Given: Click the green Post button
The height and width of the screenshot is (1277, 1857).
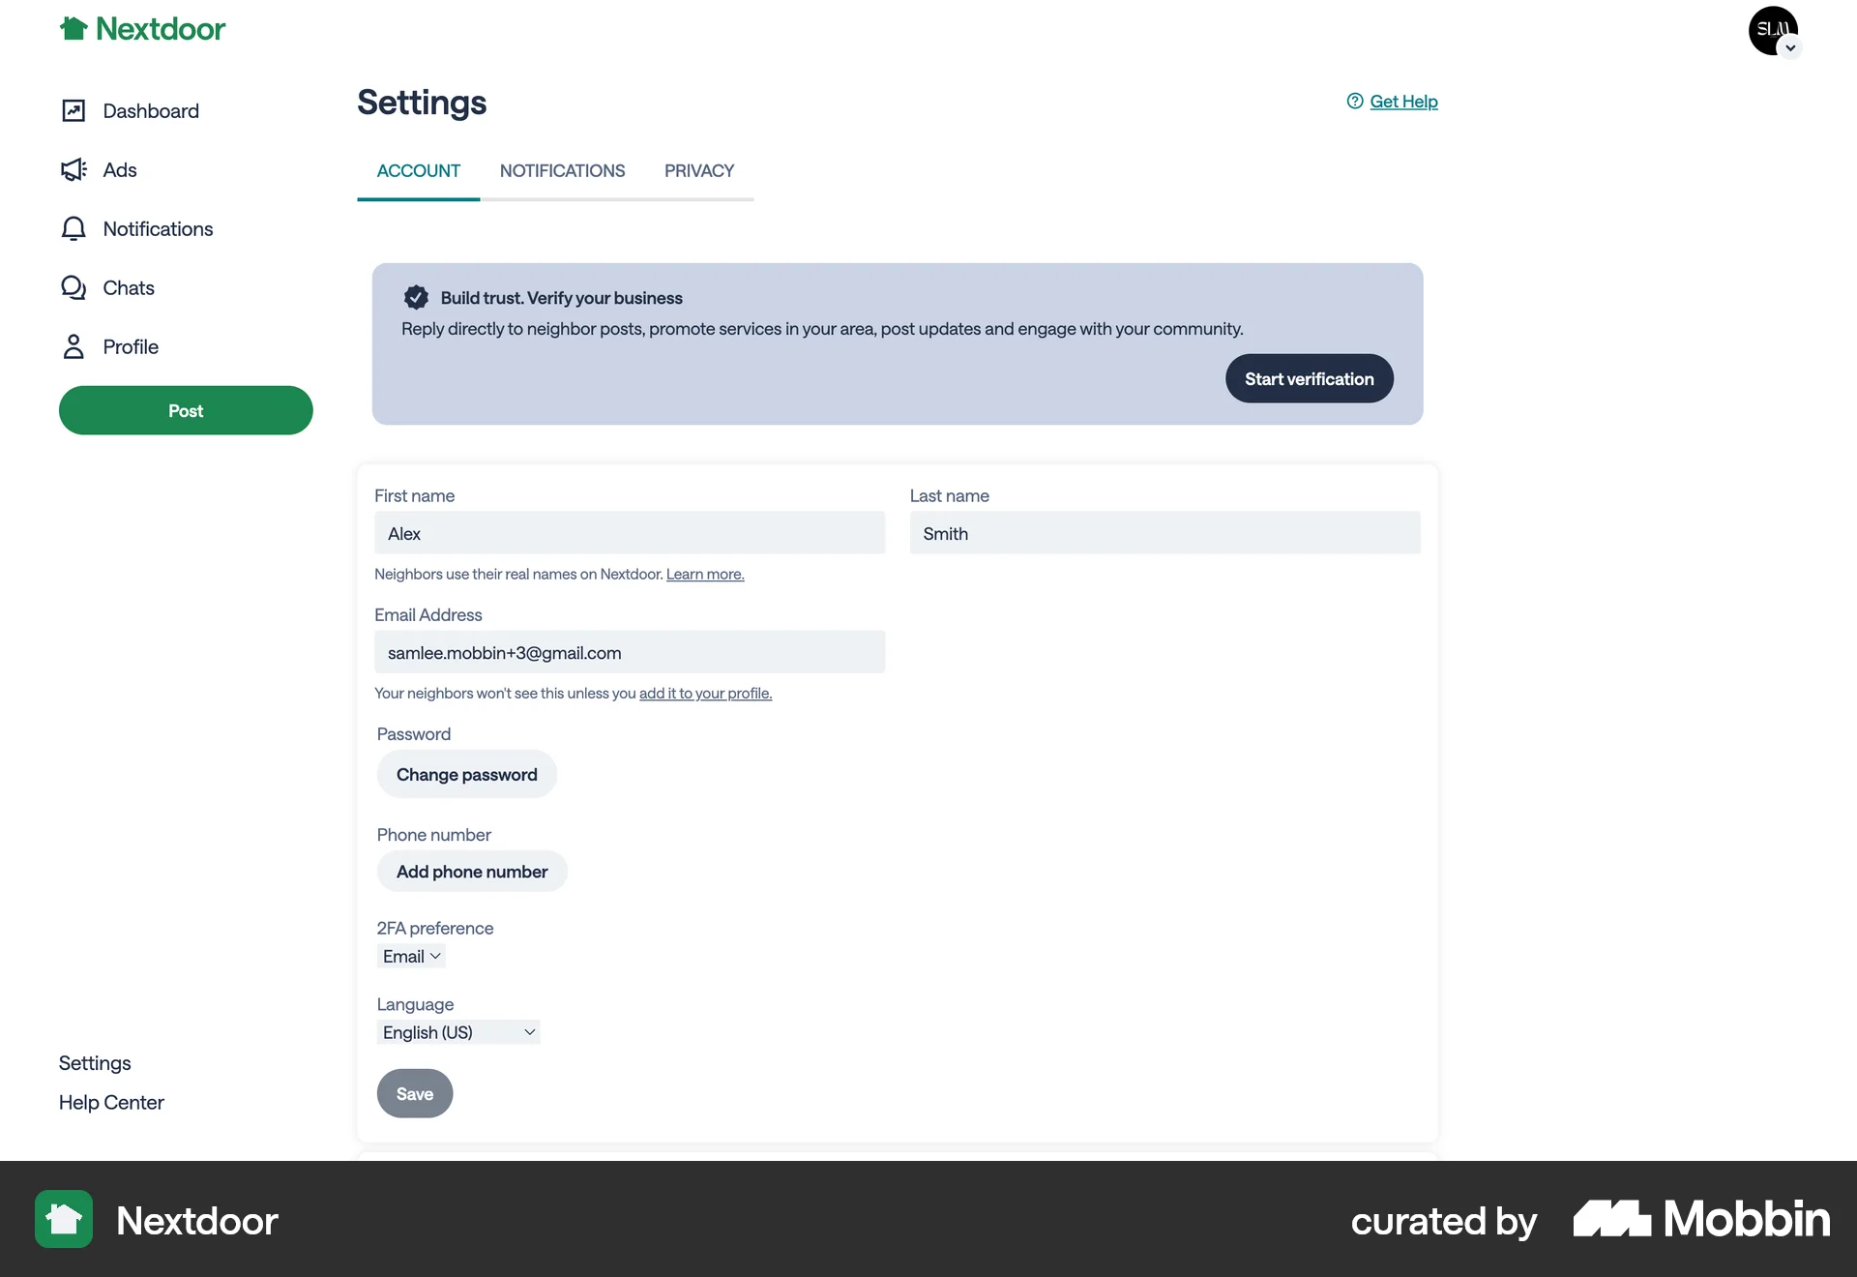Looking at the screenshot, I should tap(185, 410).
